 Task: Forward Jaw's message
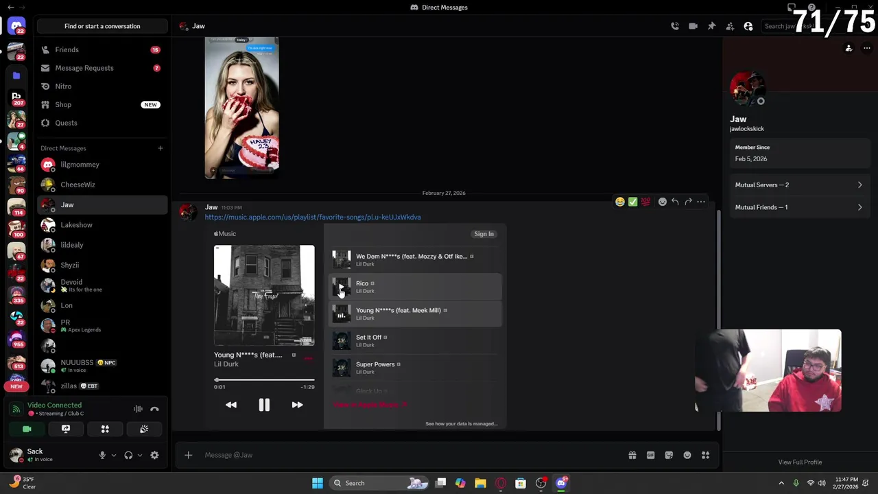pyautogui.click(x=688, y=202)
